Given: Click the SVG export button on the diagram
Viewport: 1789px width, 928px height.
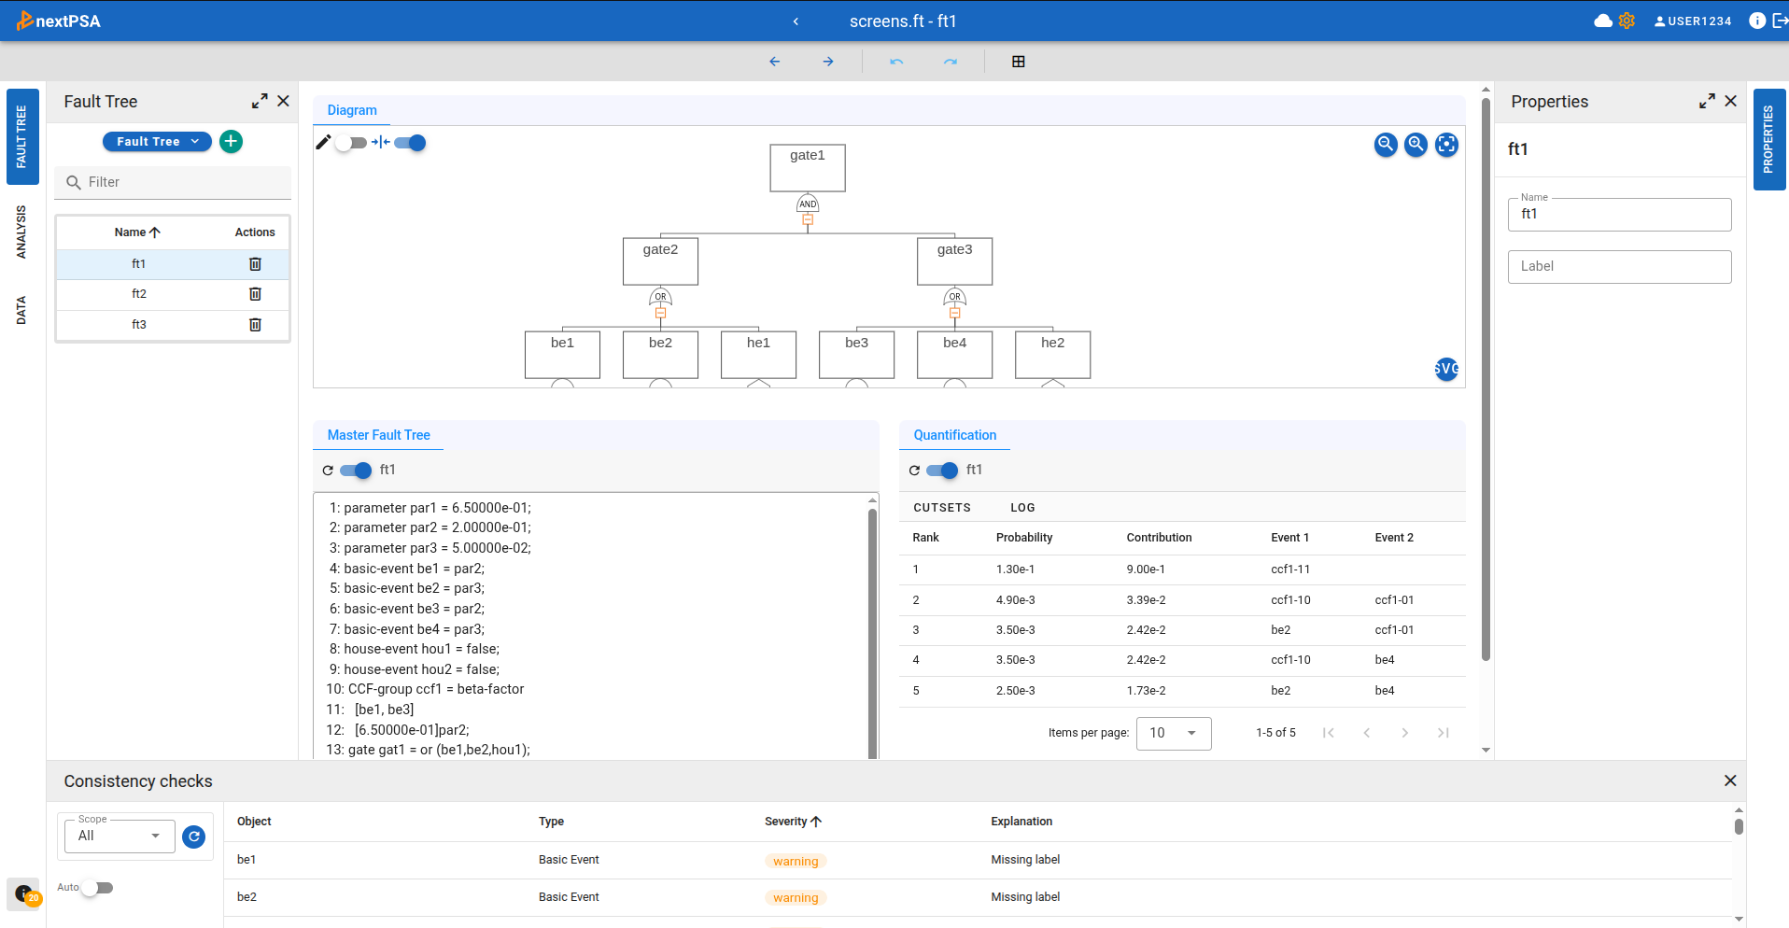Looking at the screenshot, I should [x=1445, y=369].
